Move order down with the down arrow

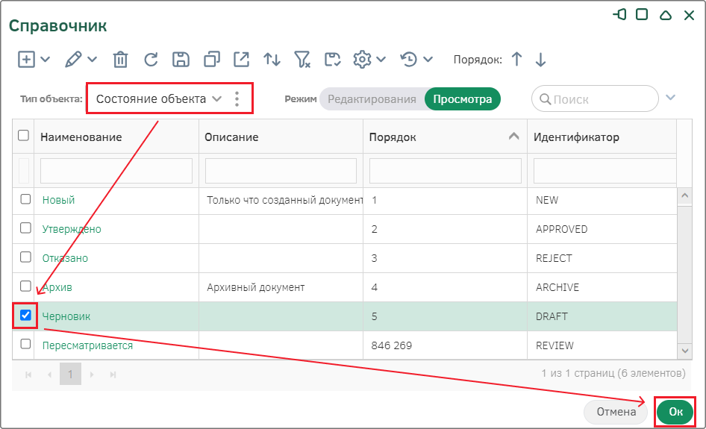point(541,60)
